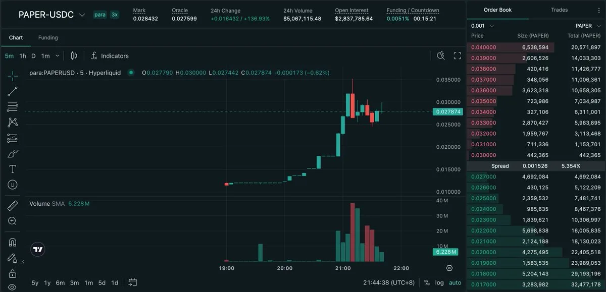
Task: Lock all drawing tools
Action: pos(13,274)
